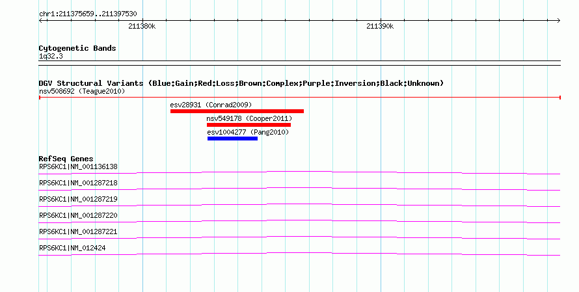Select the Cytogenetic Bands track title
579x292 pixels.
click(77, 48)
